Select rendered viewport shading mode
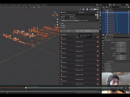The height and width of the screenshot is (97, 130). pyautogui.click(x=98, y=9)
